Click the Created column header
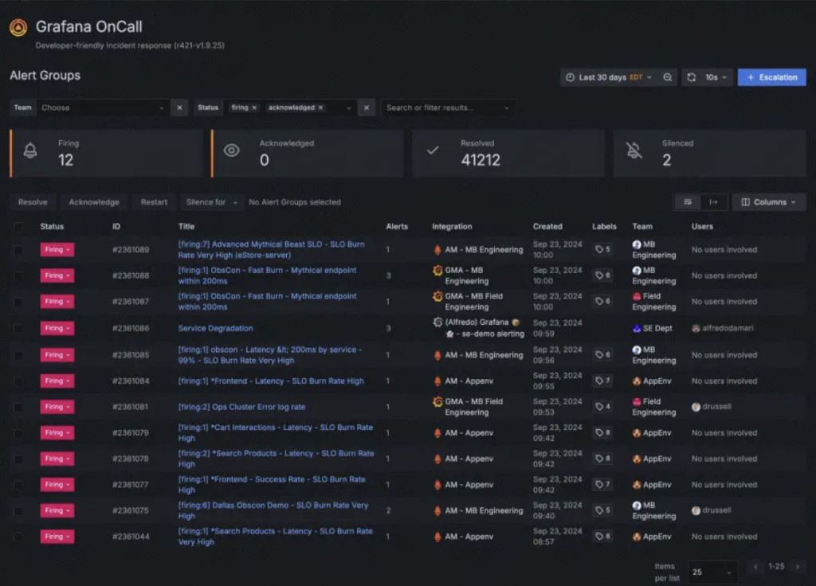Image resolution: width=816 pixels, height=586 pixels. click(547, 227)
